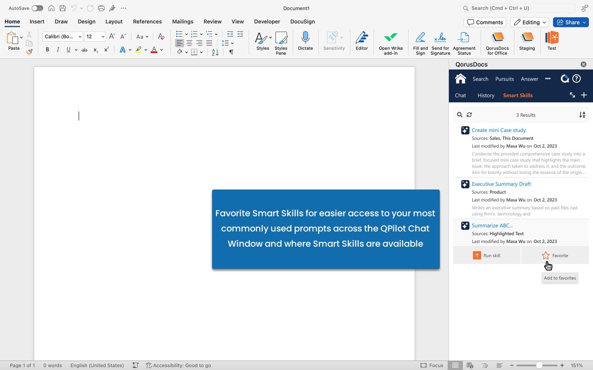
Task: Toggle subscript formatting
Action: tap(96, 50)
